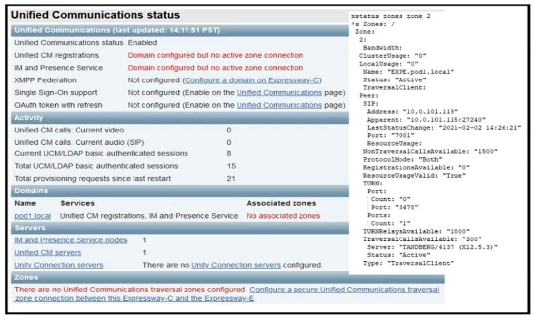Open IM and Presence Service nodes link
534x317 pixels.
(x=70, y=240)
